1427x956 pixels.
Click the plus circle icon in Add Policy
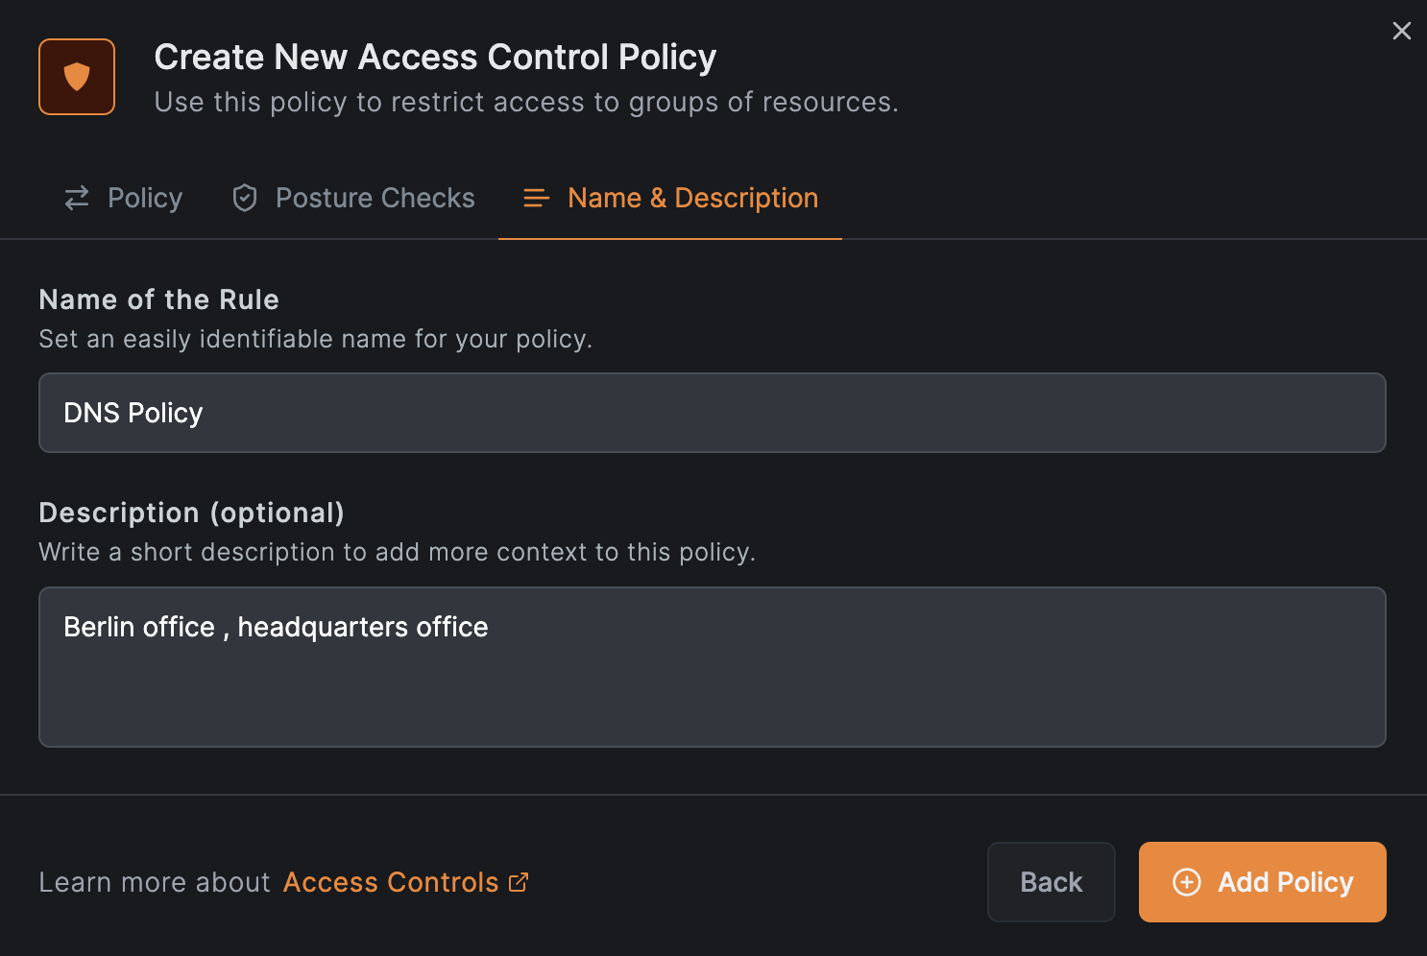click(x=1187, y=882)
